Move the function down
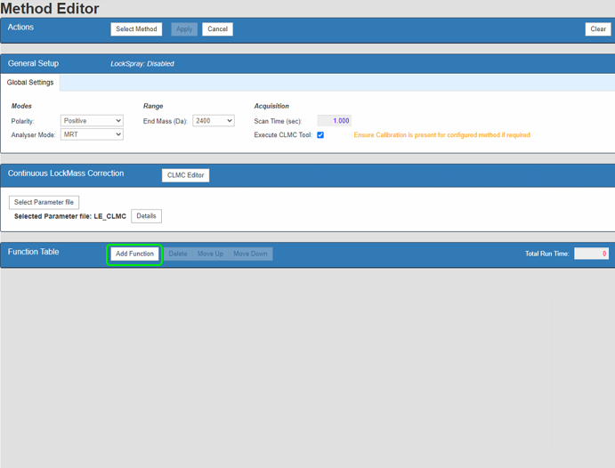615x468 pixels. pos(250,254)
